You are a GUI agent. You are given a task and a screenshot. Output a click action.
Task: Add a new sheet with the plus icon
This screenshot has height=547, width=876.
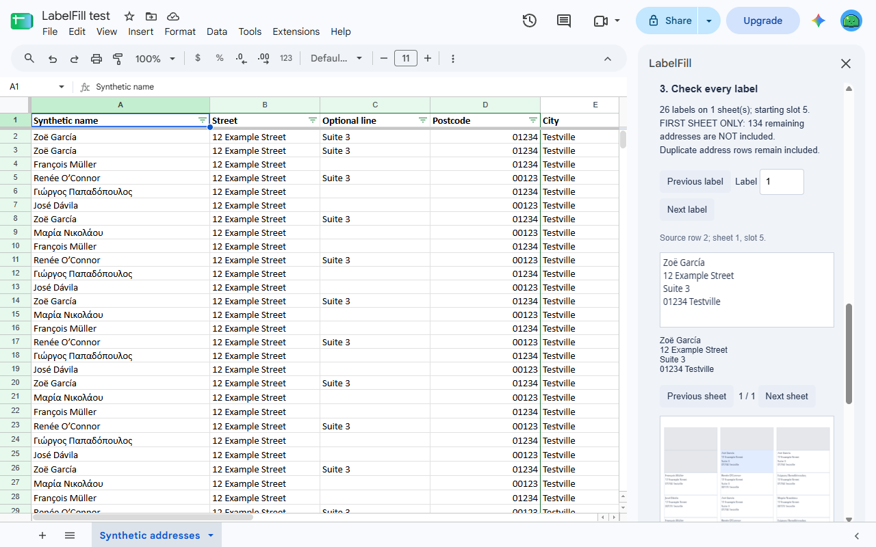(x=42, y=535)
